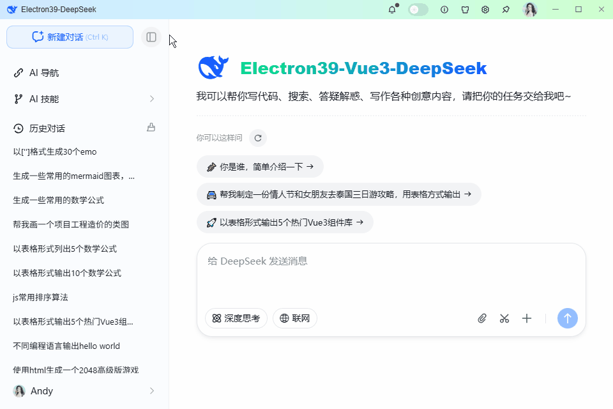Image resolution: width=613 pixels, height=409 pixels.
Task: Click the theme skin icon in the title bar
Action: (x=465, y=10)
